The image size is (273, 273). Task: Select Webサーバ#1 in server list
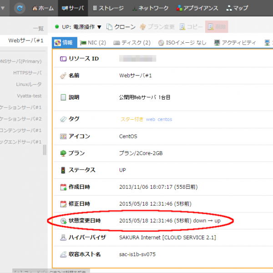point(26,40)
